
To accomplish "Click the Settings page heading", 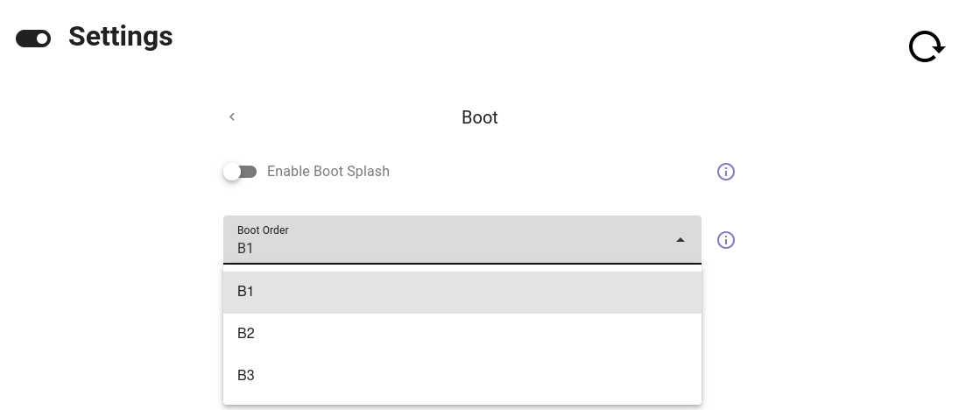I will coord(121,37).
